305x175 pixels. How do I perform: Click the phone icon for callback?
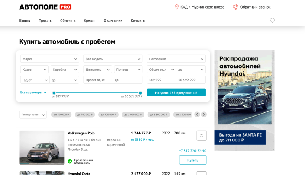[x=235, y=7]
